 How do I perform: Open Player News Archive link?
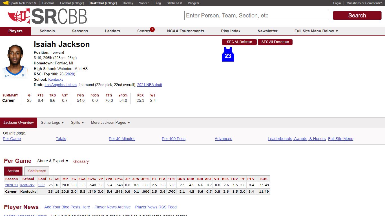tap(112, 207)
